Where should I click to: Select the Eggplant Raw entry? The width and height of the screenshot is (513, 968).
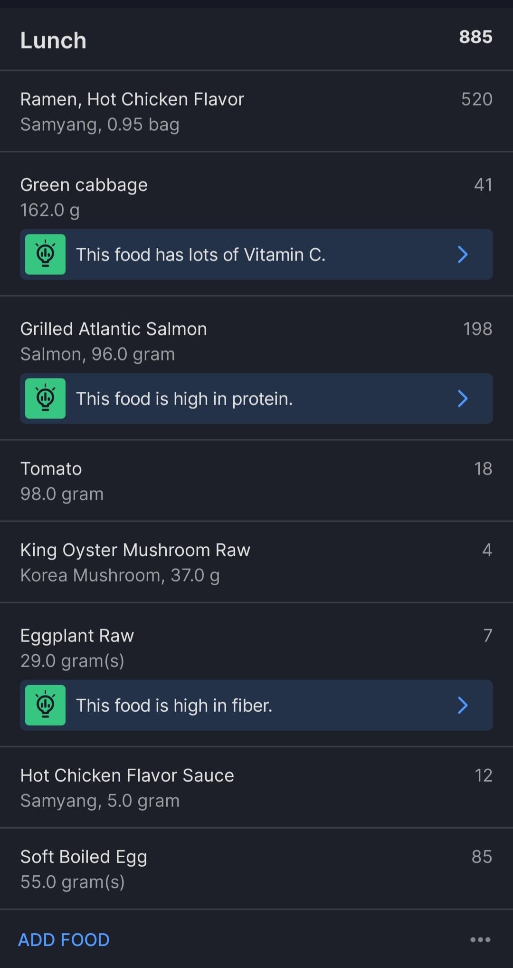[x=77, y=648]
